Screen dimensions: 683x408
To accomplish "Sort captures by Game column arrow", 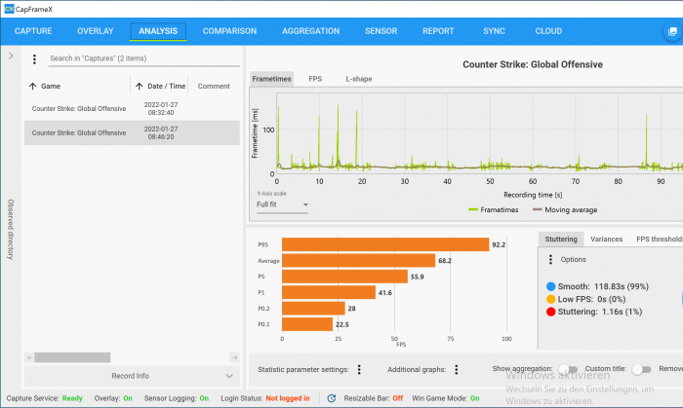I will coord(33,87).
